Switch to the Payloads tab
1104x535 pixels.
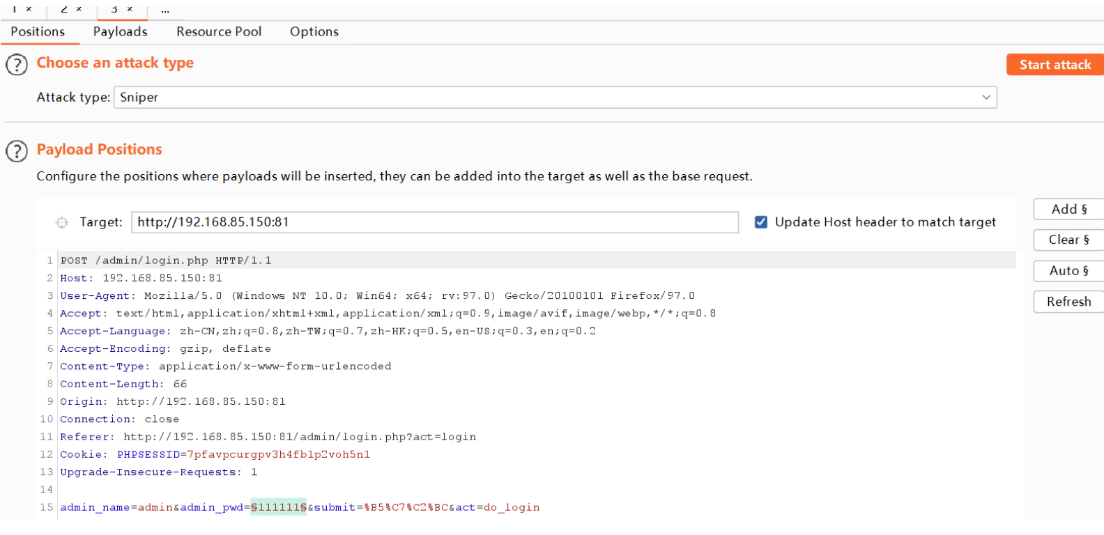click(x=121, y=31)
